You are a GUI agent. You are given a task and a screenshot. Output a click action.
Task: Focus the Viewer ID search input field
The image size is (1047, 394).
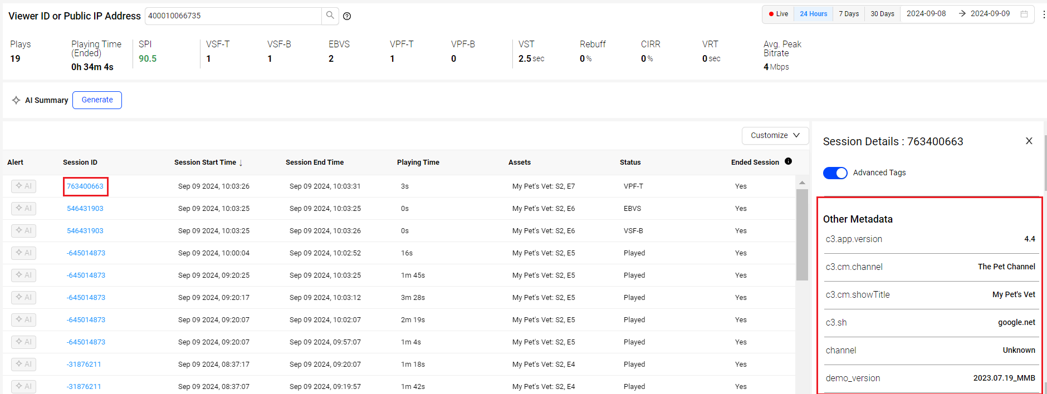pos(233,16)
